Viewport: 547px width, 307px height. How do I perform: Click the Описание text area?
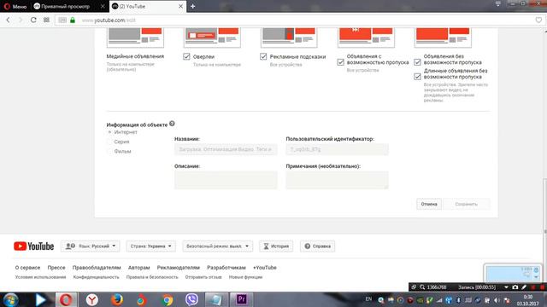[x=226, y=180]
